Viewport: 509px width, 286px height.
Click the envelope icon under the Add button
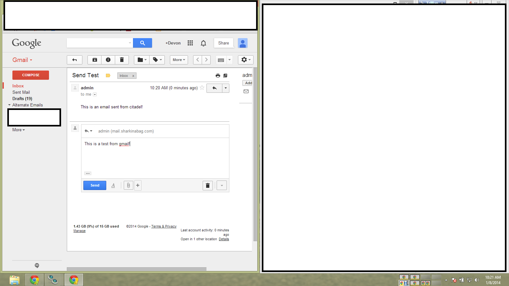coord(246,92)
